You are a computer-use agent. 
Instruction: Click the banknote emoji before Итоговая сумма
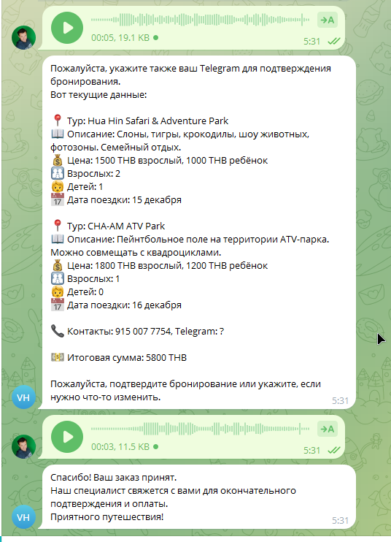tap(58, 357)
